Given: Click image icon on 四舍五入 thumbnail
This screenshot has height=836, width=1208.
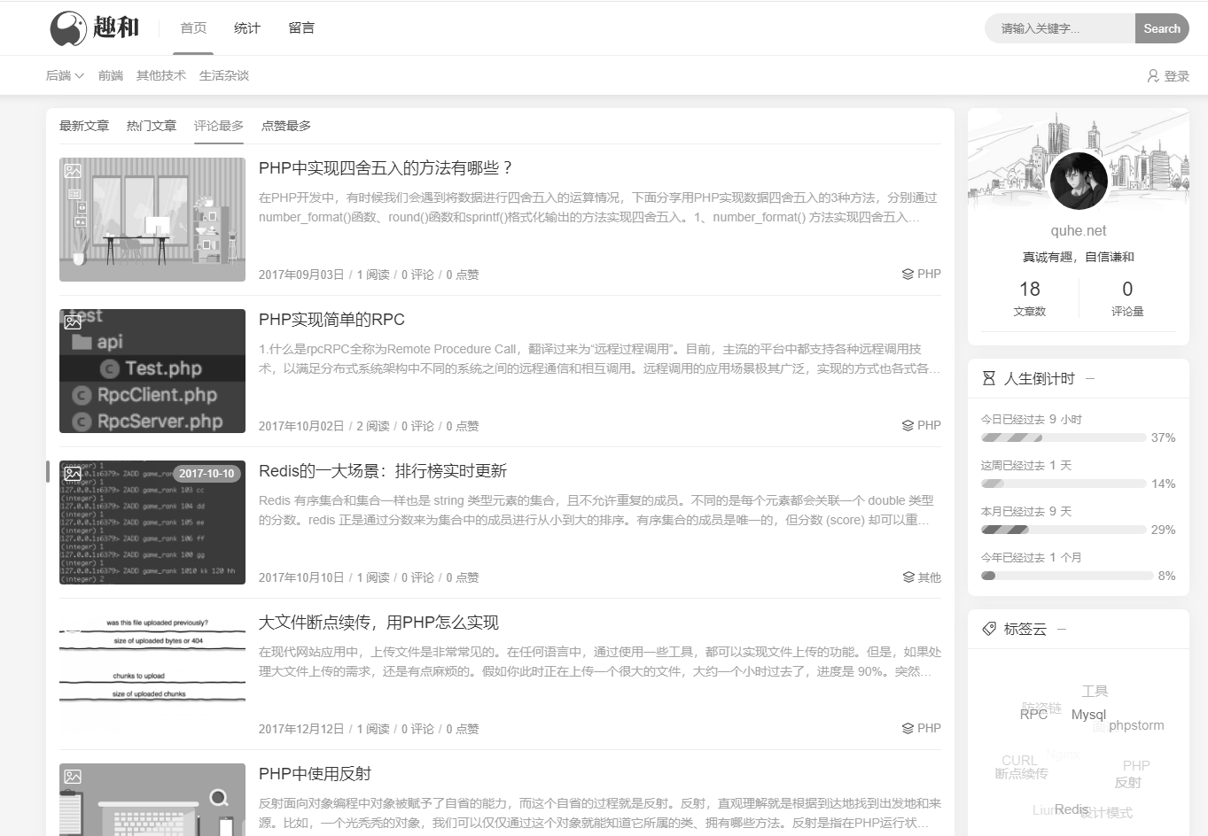Looking at the screenshot, I should click(73, 171).
